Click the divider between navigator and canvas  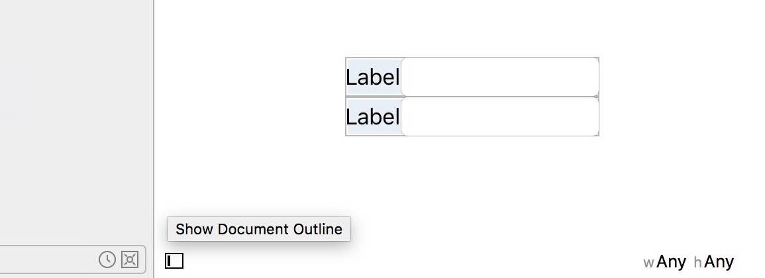pyautogui.click(x=154, y=139)
